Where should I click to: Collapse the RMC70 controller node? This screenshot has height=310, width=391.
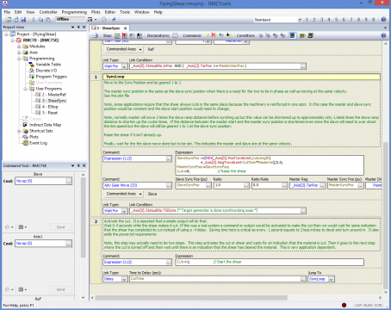coord(13,40)
